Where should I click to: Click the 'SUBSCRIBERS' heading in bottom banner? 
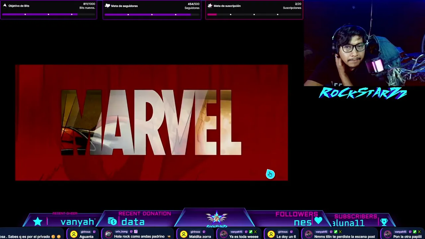356,216
